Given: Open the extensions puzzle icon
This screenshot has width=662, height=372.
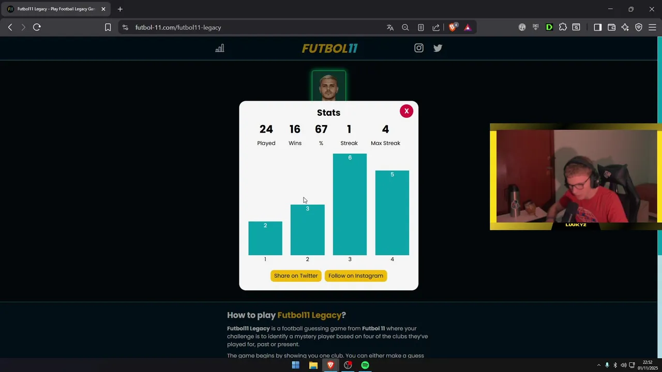Looking at the screenshot, I should 563,27.
